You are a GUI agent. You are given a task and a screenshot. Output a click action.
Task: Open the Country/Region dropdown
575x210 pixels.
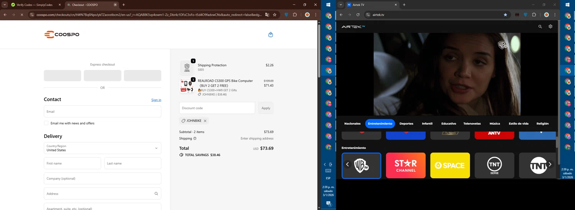102,148
